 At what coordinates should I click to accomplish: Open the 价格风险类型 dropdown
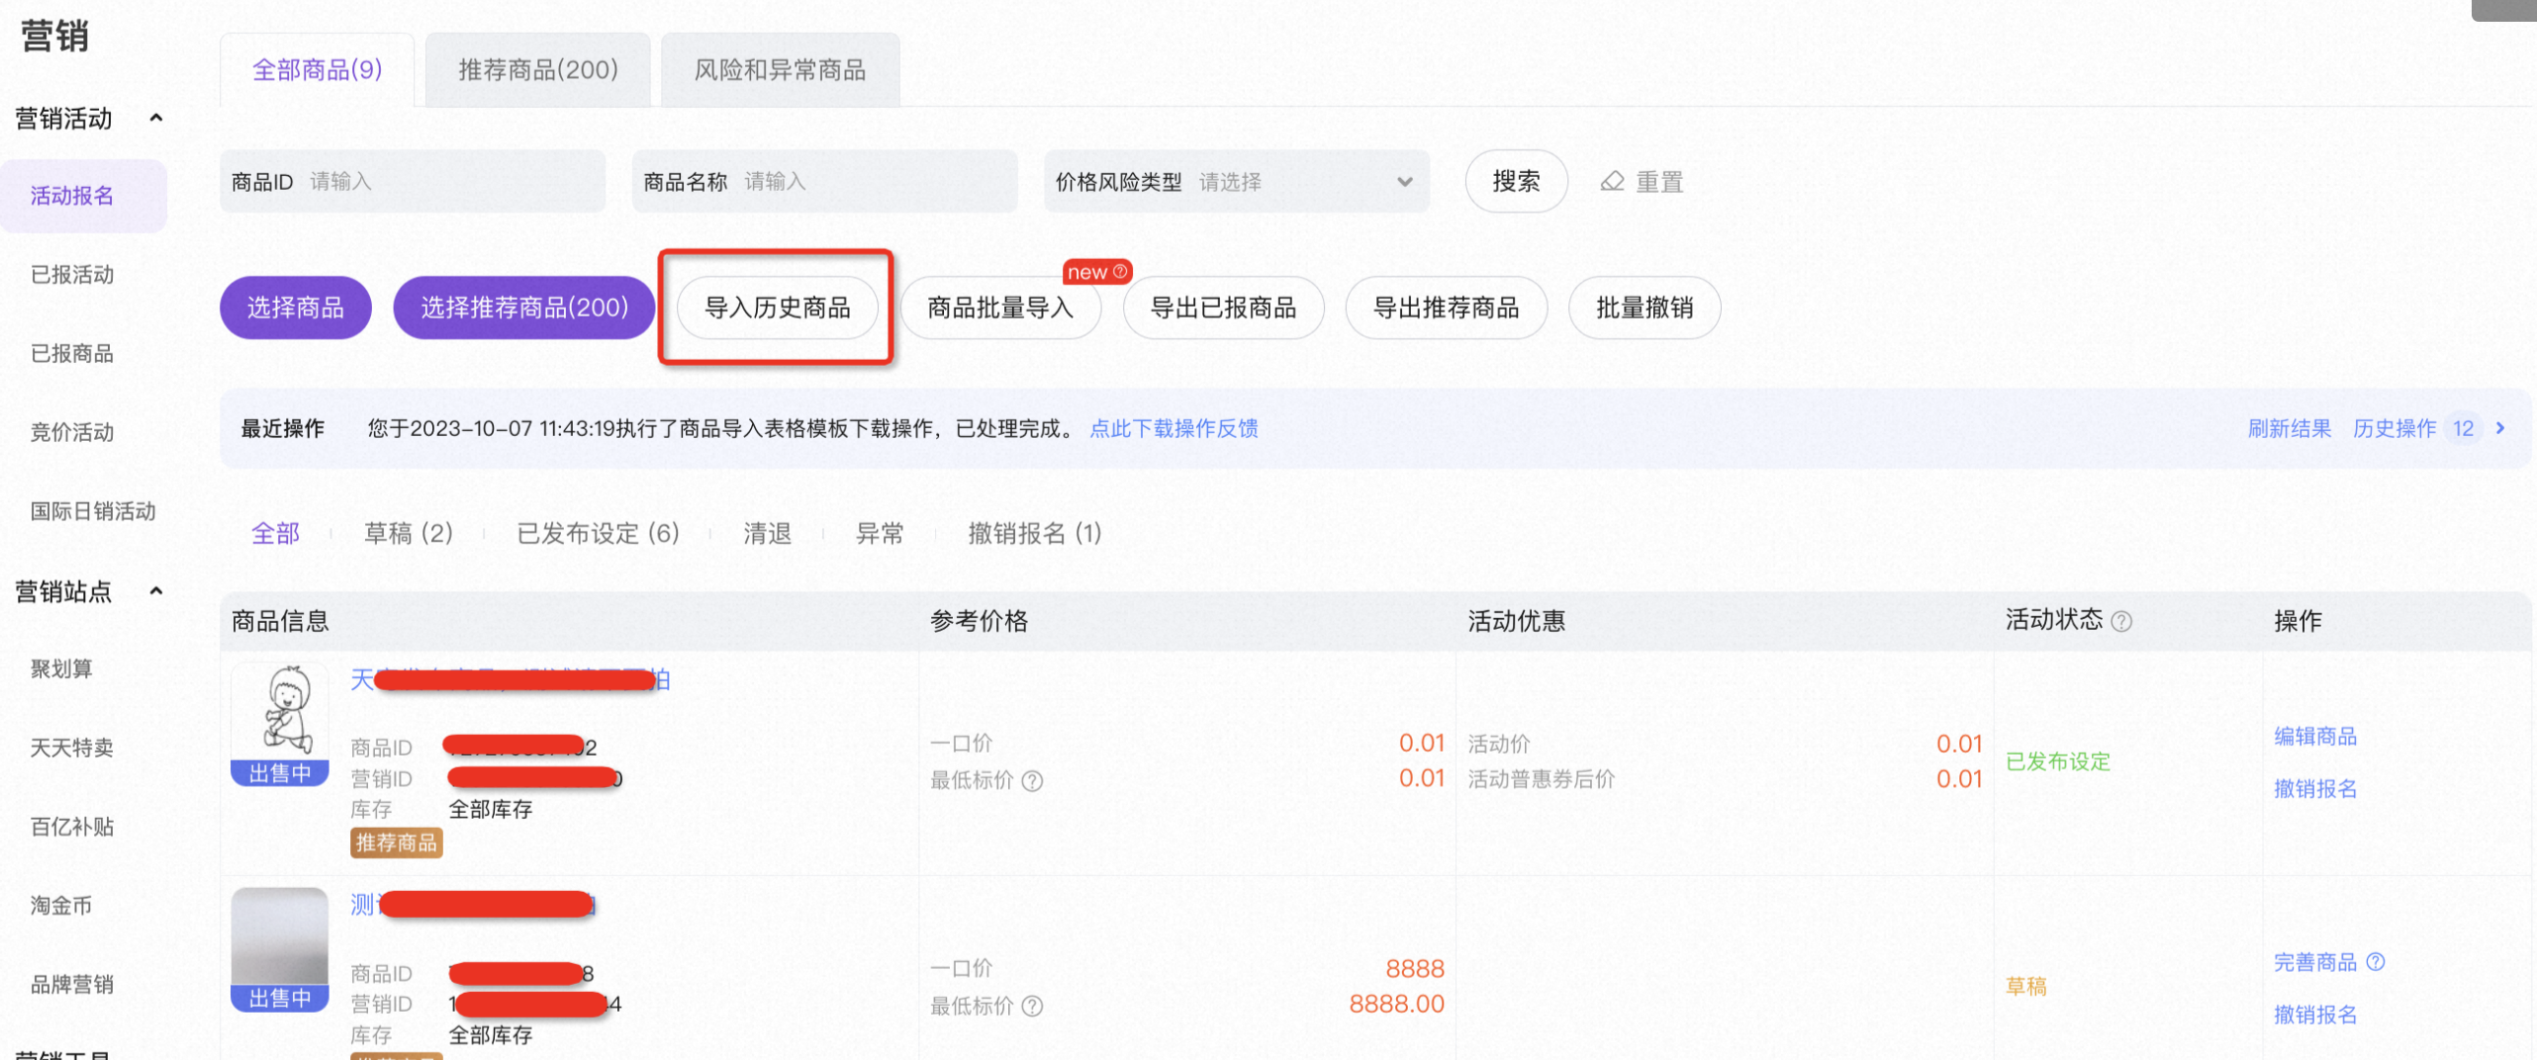(x=1236, y=181)
